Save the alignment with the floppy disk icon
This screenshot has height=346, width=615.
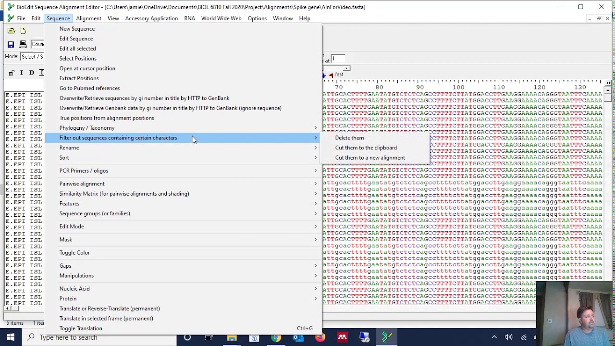11,44
